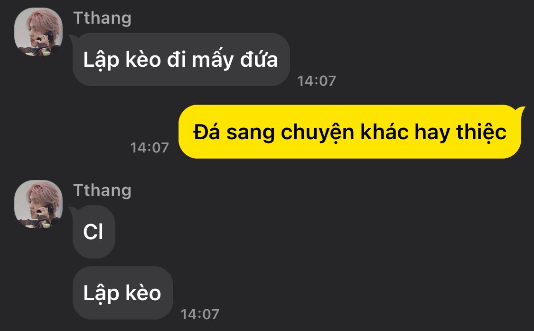
Task: Click the tail corner of the yellow sent bubble
Action: 520,110
